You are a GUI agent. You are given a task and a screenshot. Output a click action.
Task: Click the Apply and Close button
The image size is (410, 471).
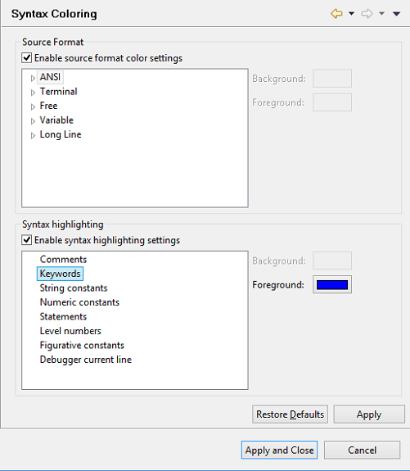279,450
